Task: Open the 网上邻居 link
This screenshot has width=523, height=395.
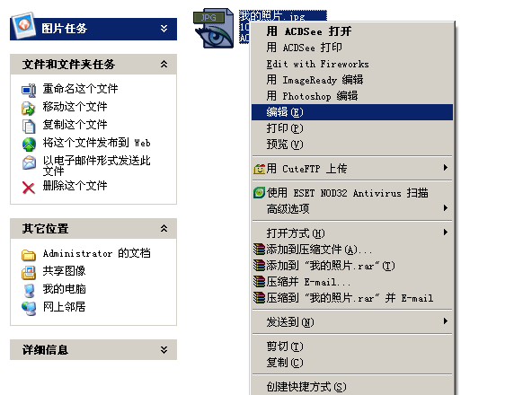Action: pos(64,307)
